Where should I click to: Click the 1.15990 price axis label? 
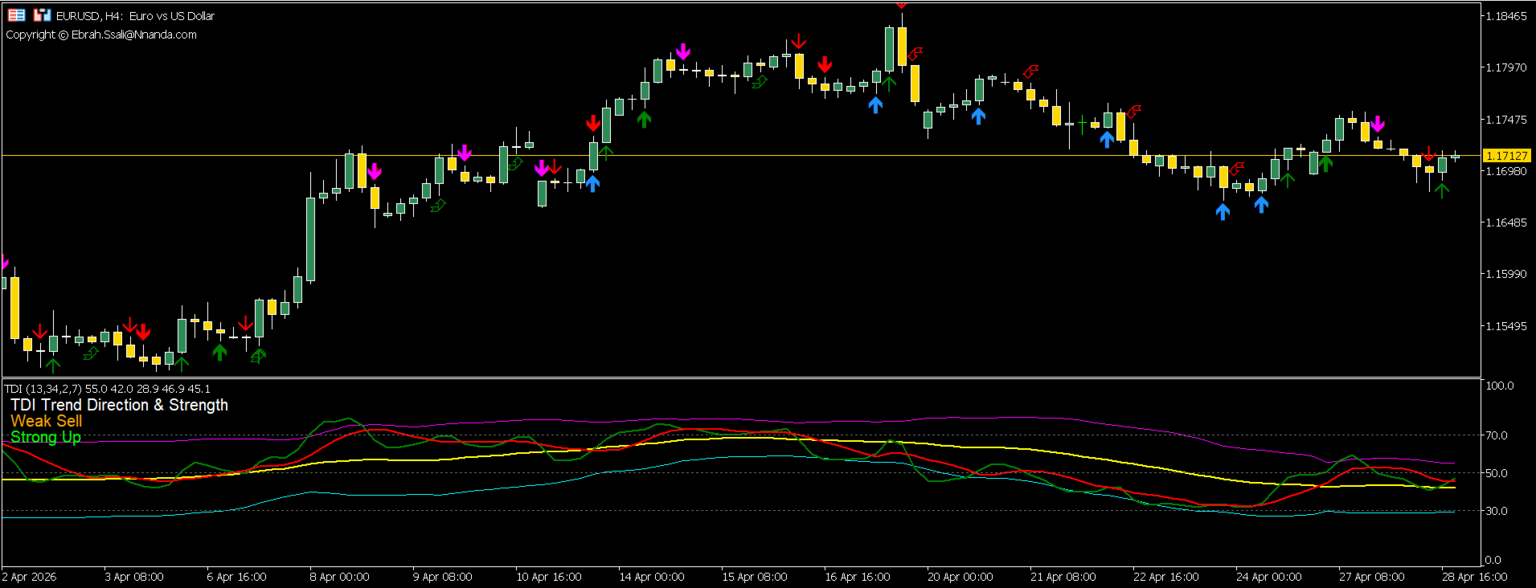tap(1506, 274)
